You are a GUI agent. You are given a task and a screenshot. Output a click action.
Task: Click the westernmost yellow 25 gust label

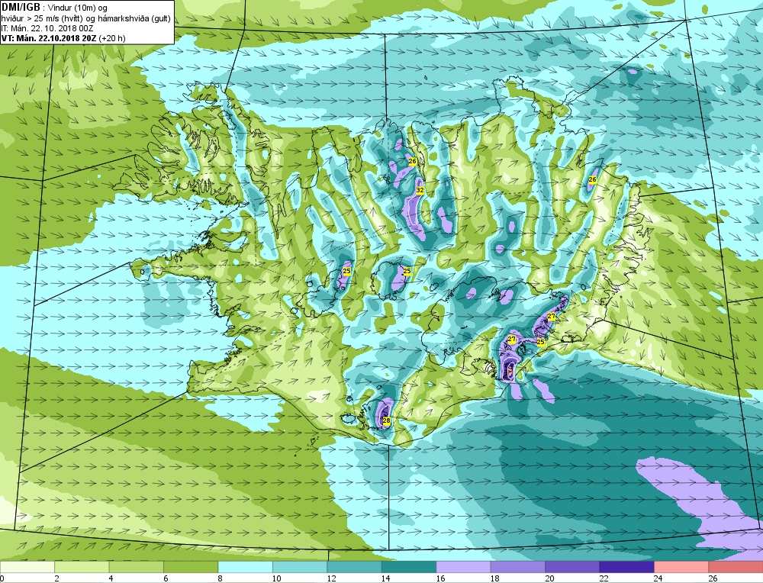pos(347,271)
